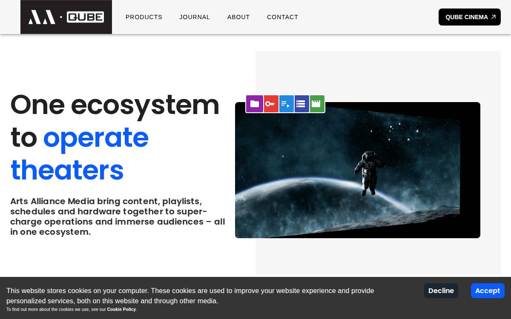Click the astronaut theater screen image

pos(358,170)
